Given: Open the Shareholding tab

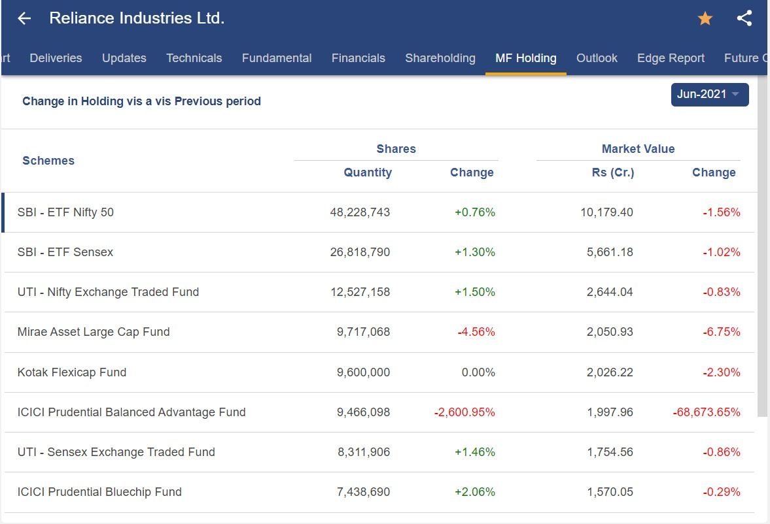Looking at the screenshot, I should (440, 58).
